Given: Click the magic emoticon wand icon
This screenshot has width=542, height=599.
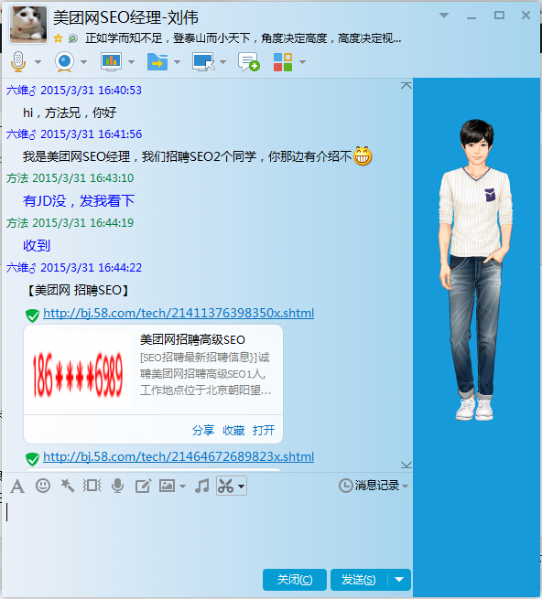Looking at the screenshot, I should click(x=68, y=486).
